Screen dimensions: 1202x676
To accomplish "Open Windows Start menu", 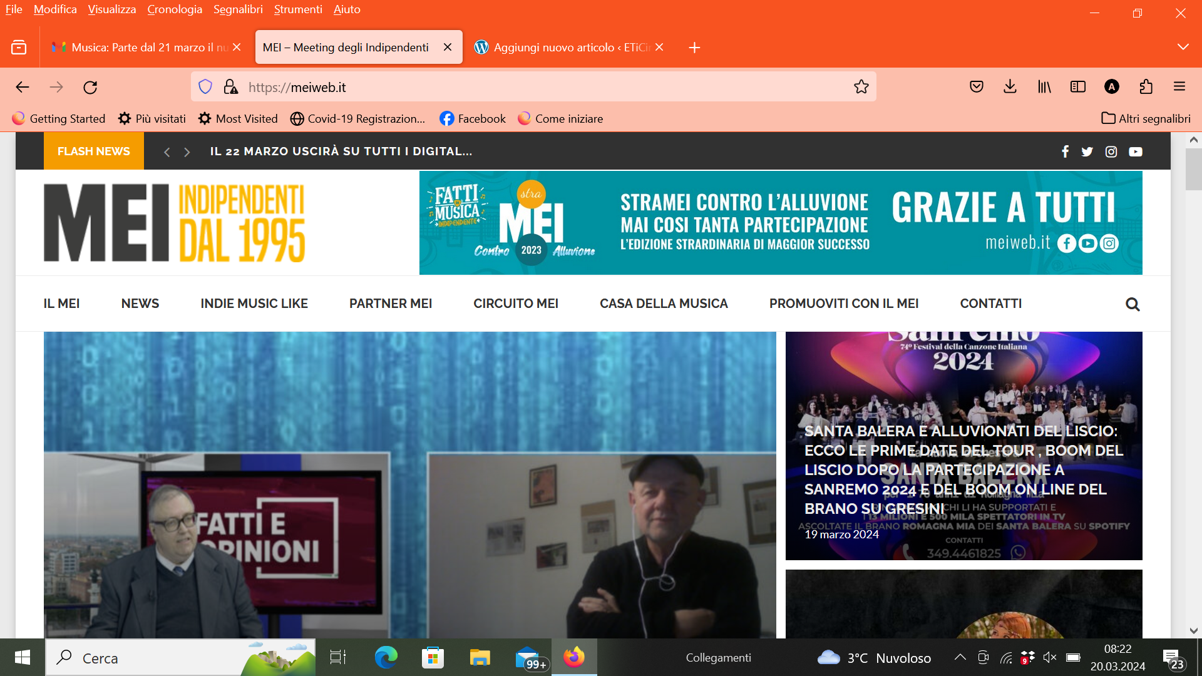I will click(x=23, y=657).
